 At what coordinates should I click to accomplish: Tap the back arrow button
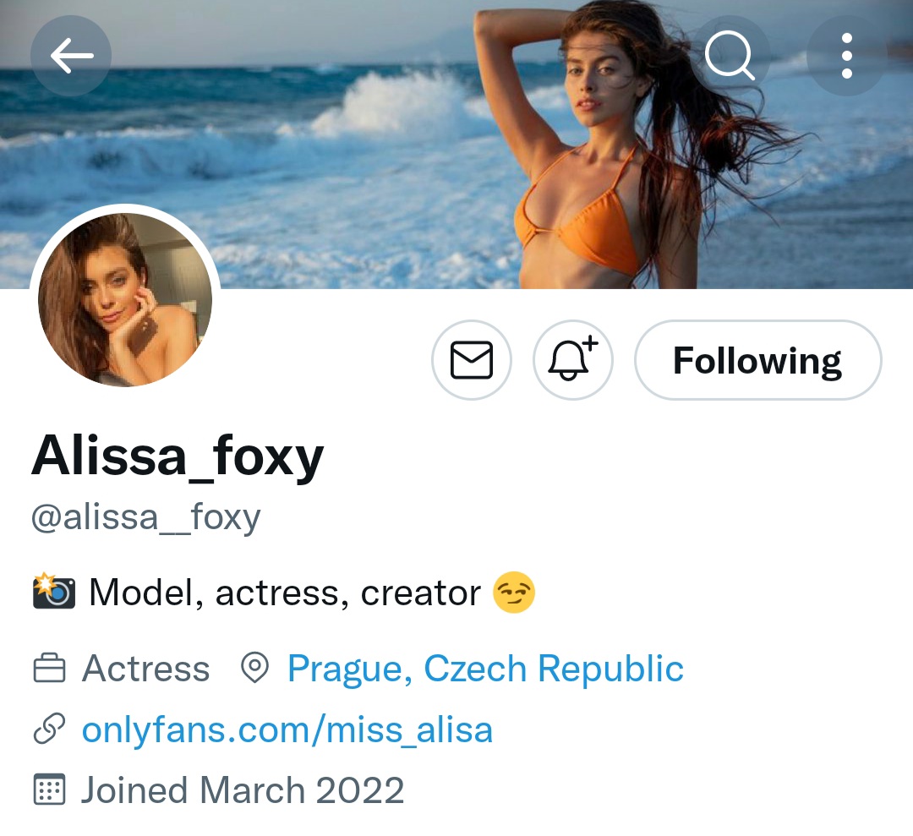[x=71, y=56]
